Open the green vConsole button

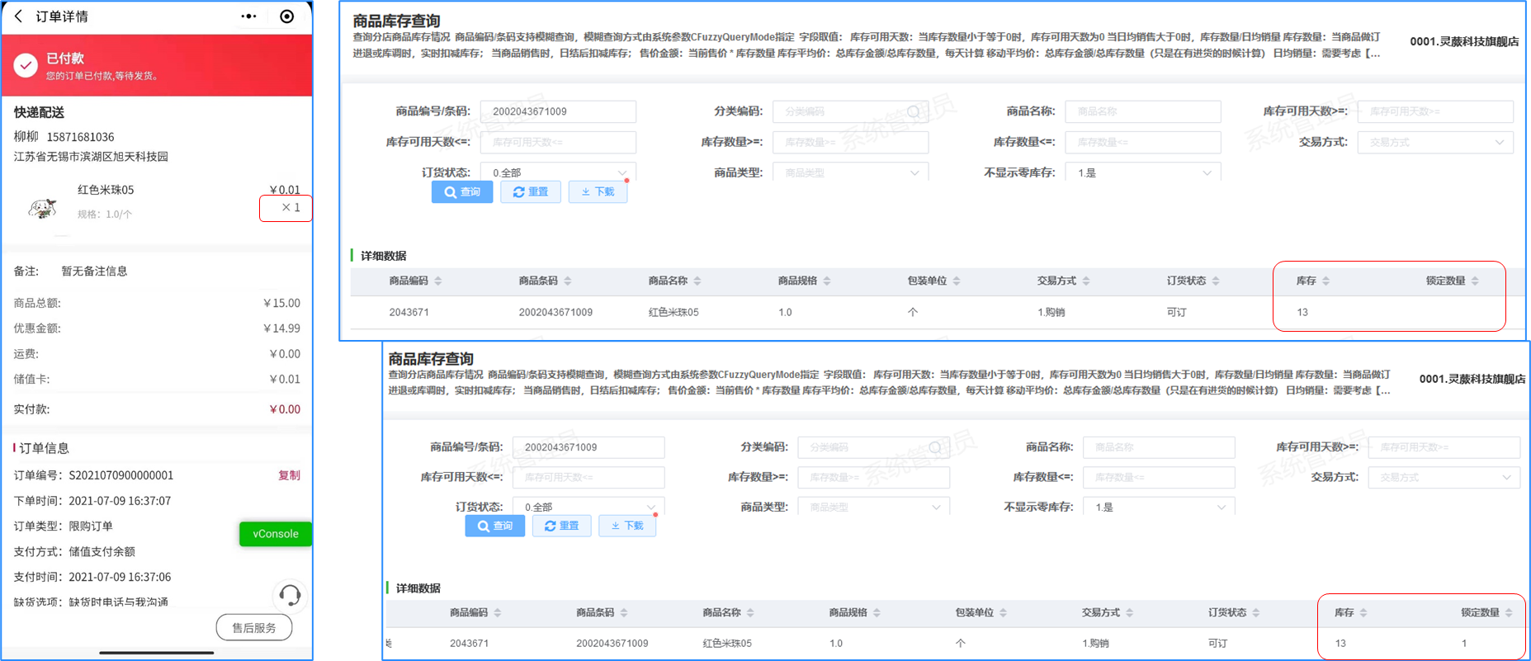pos(275,534)
